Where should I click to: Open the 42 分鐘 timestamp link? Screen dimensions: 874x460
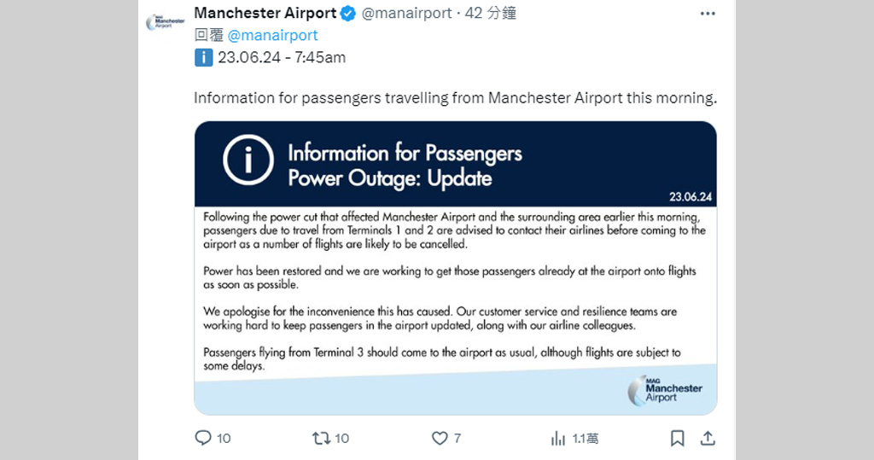[490, 14]
